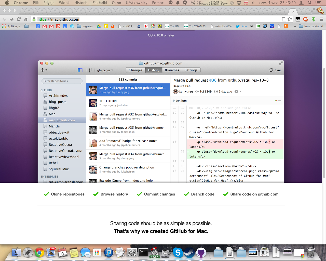Image resolution: width=326 pixels, height=261 pixels.
Task: Open the volume control in the menu bar
Action: tap(253, 3)
